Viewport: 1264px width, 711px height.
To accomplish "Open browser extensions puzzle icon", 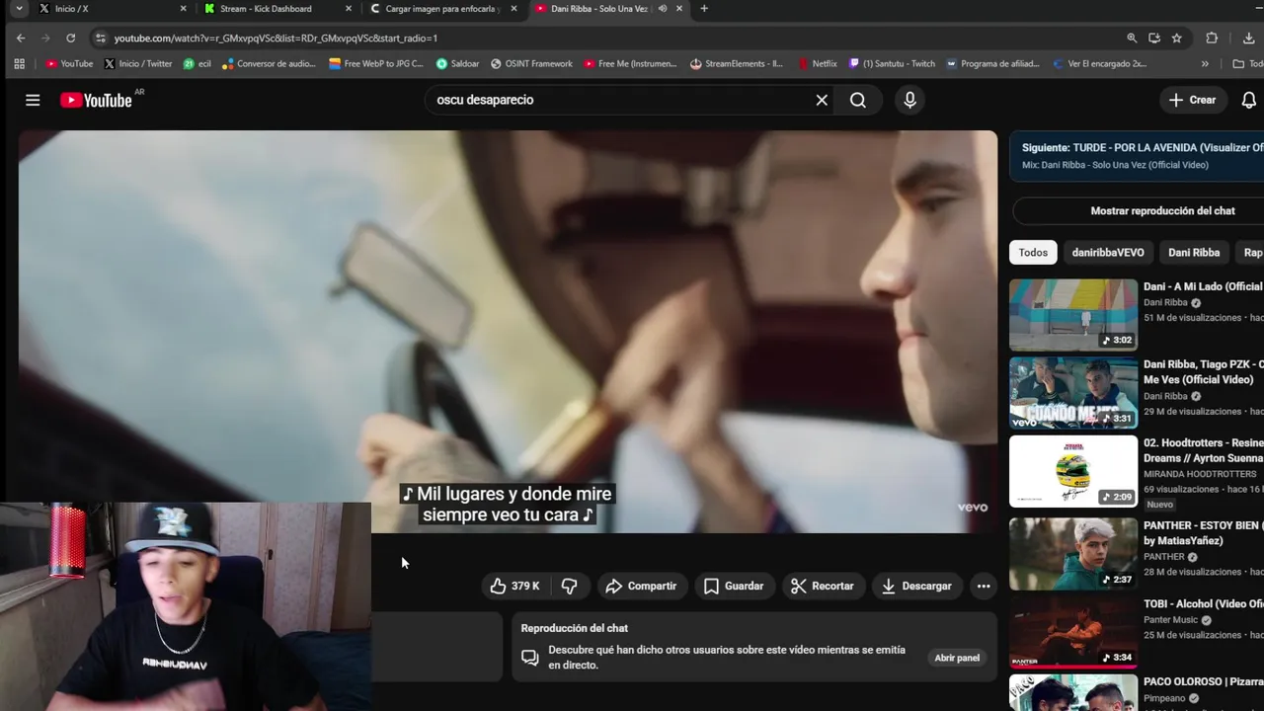I will tap(1212, 38).
